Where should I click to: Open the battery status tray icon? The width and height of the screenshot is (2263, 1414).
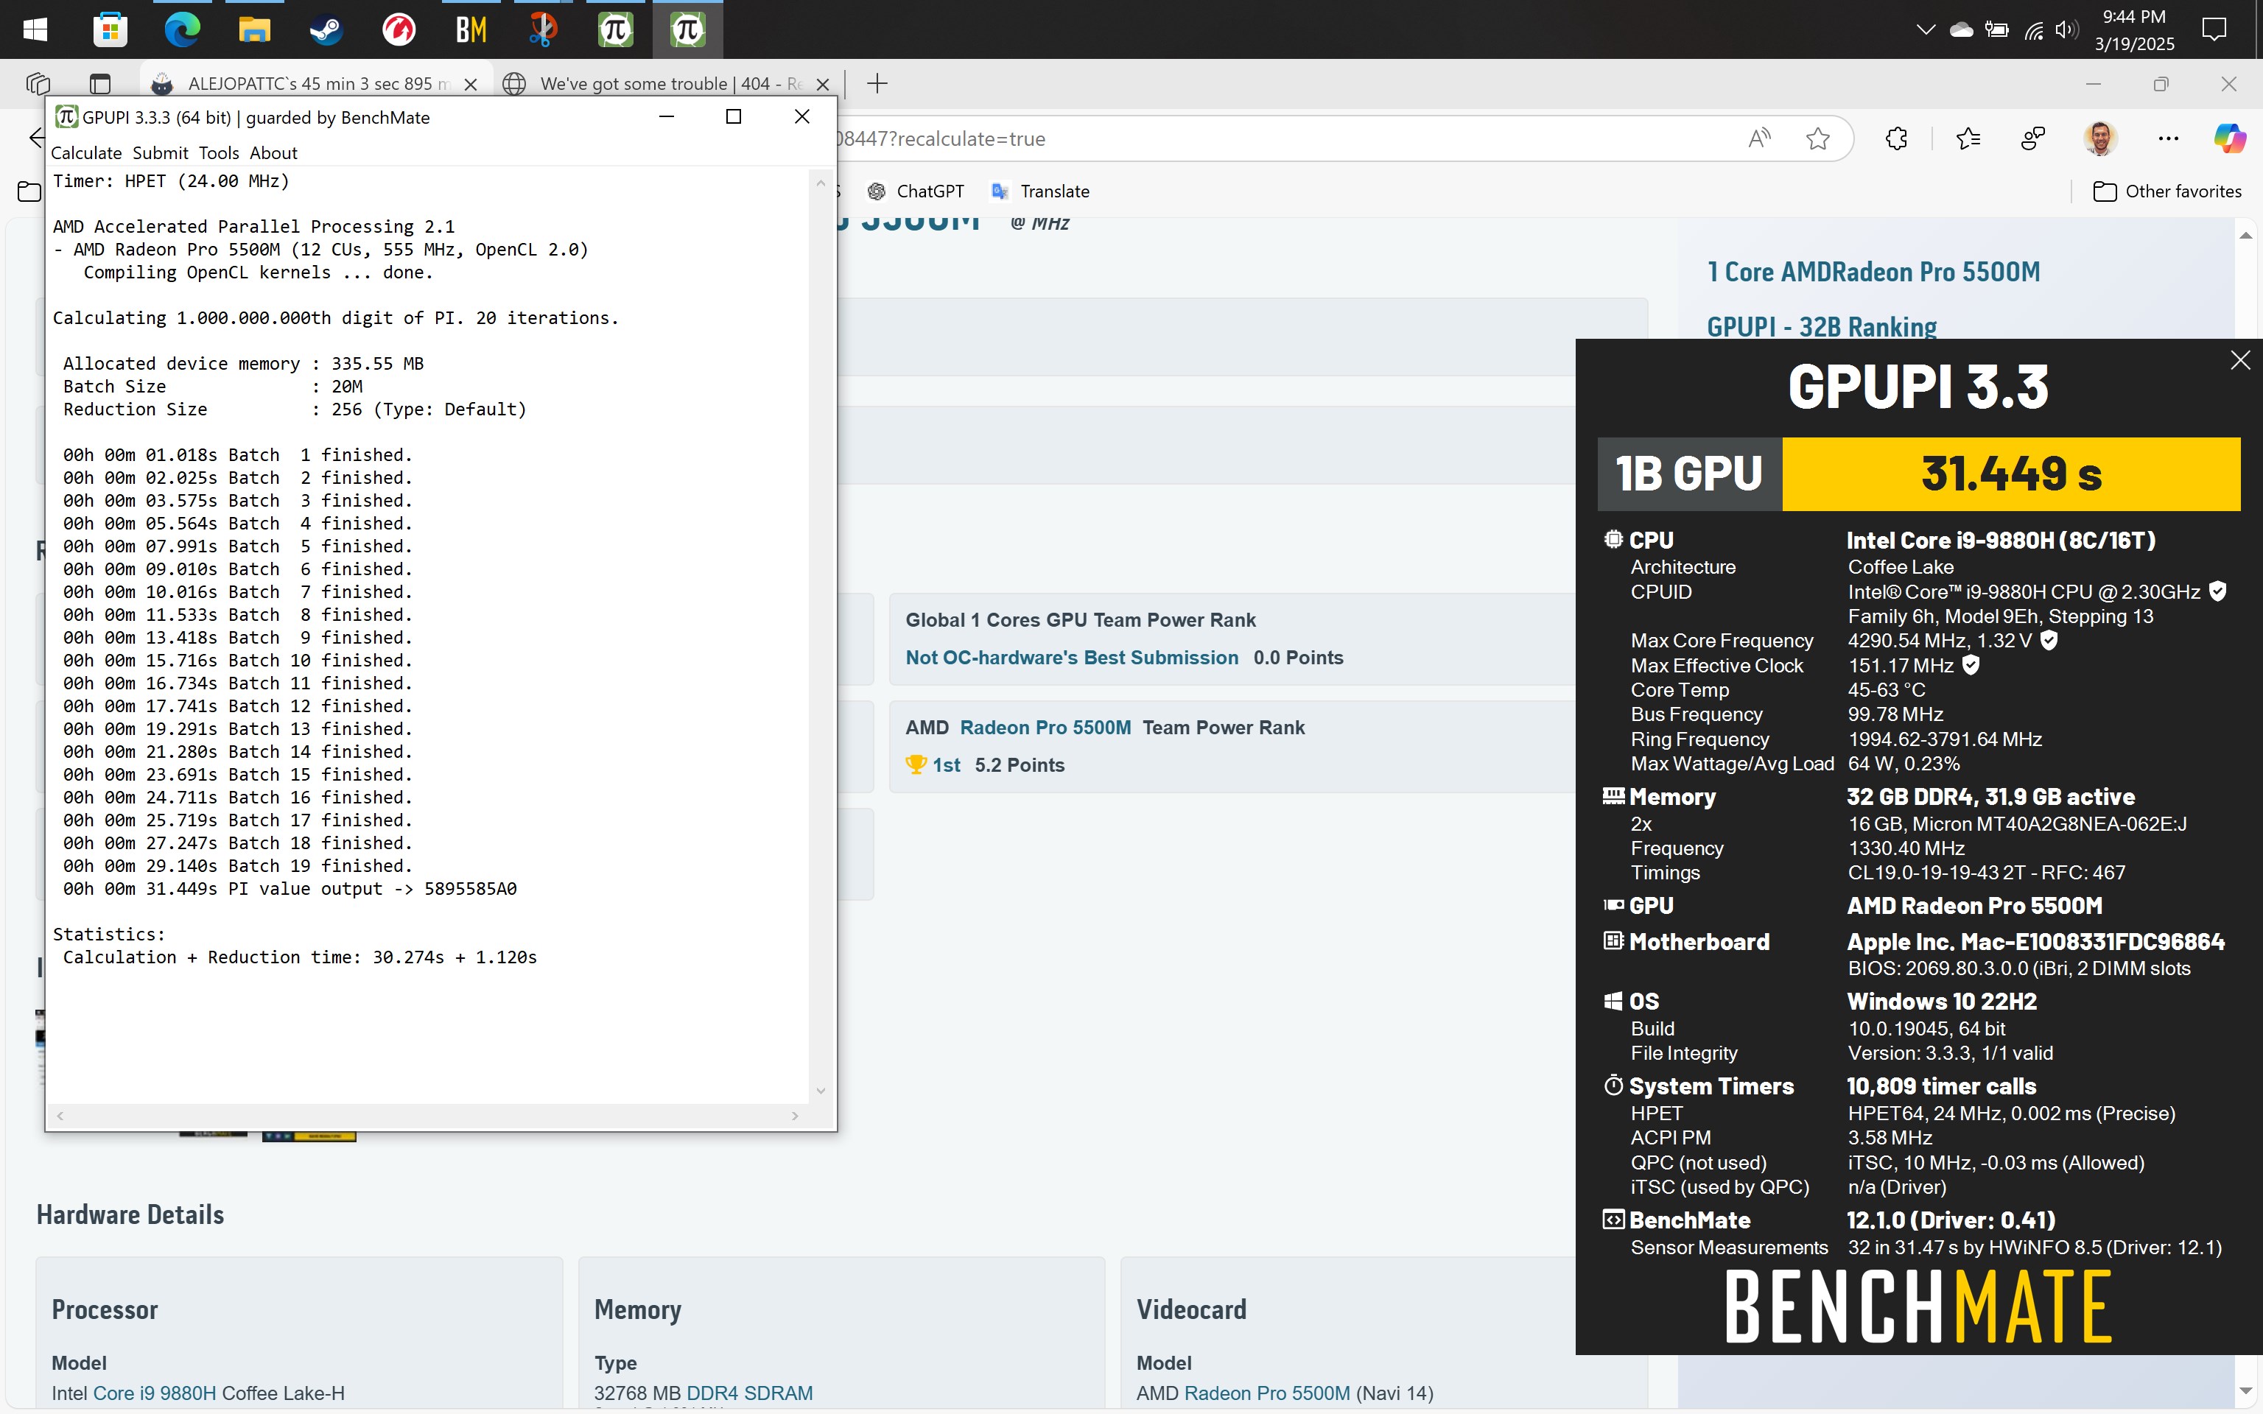[x=1996, y=30]
